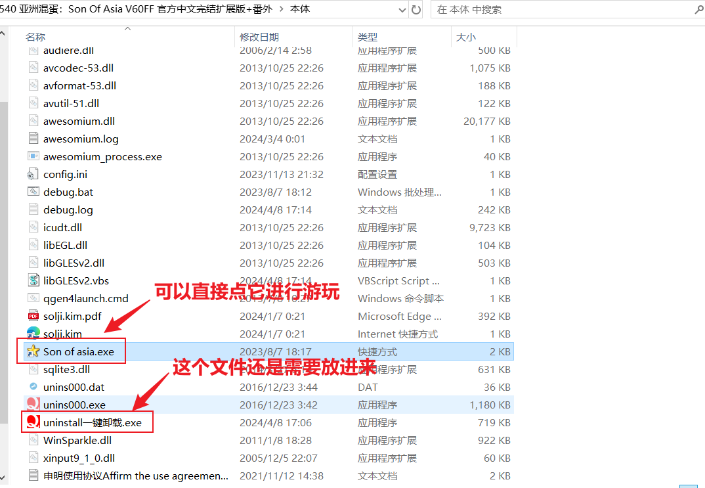Select the 申明使用协议 text document icon

(x=33, y=476)
